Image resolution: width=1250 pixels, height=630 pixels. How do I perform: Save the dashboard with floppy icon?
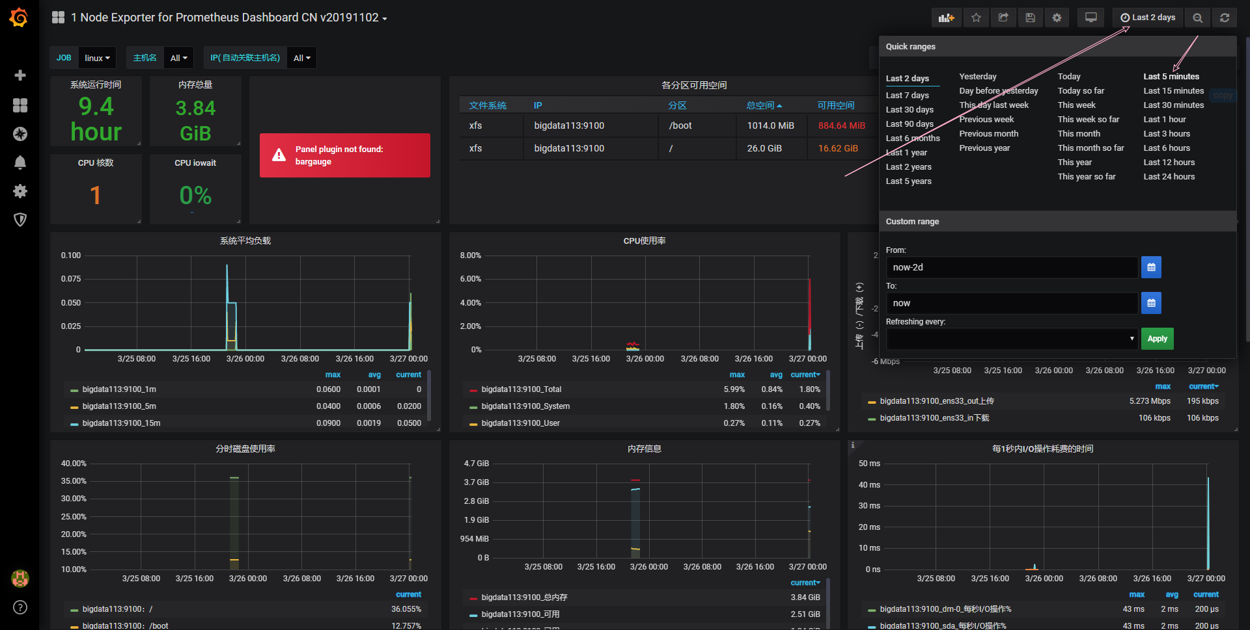click(x=1030, y=18)
